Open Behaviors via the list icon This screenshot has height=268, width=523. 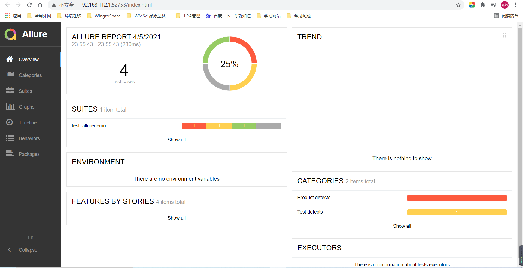(10, 138)
